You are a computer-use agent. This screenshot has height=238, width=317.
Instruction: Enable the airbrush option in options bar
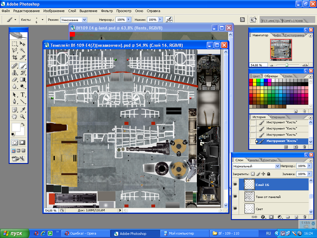coord(169,20)
